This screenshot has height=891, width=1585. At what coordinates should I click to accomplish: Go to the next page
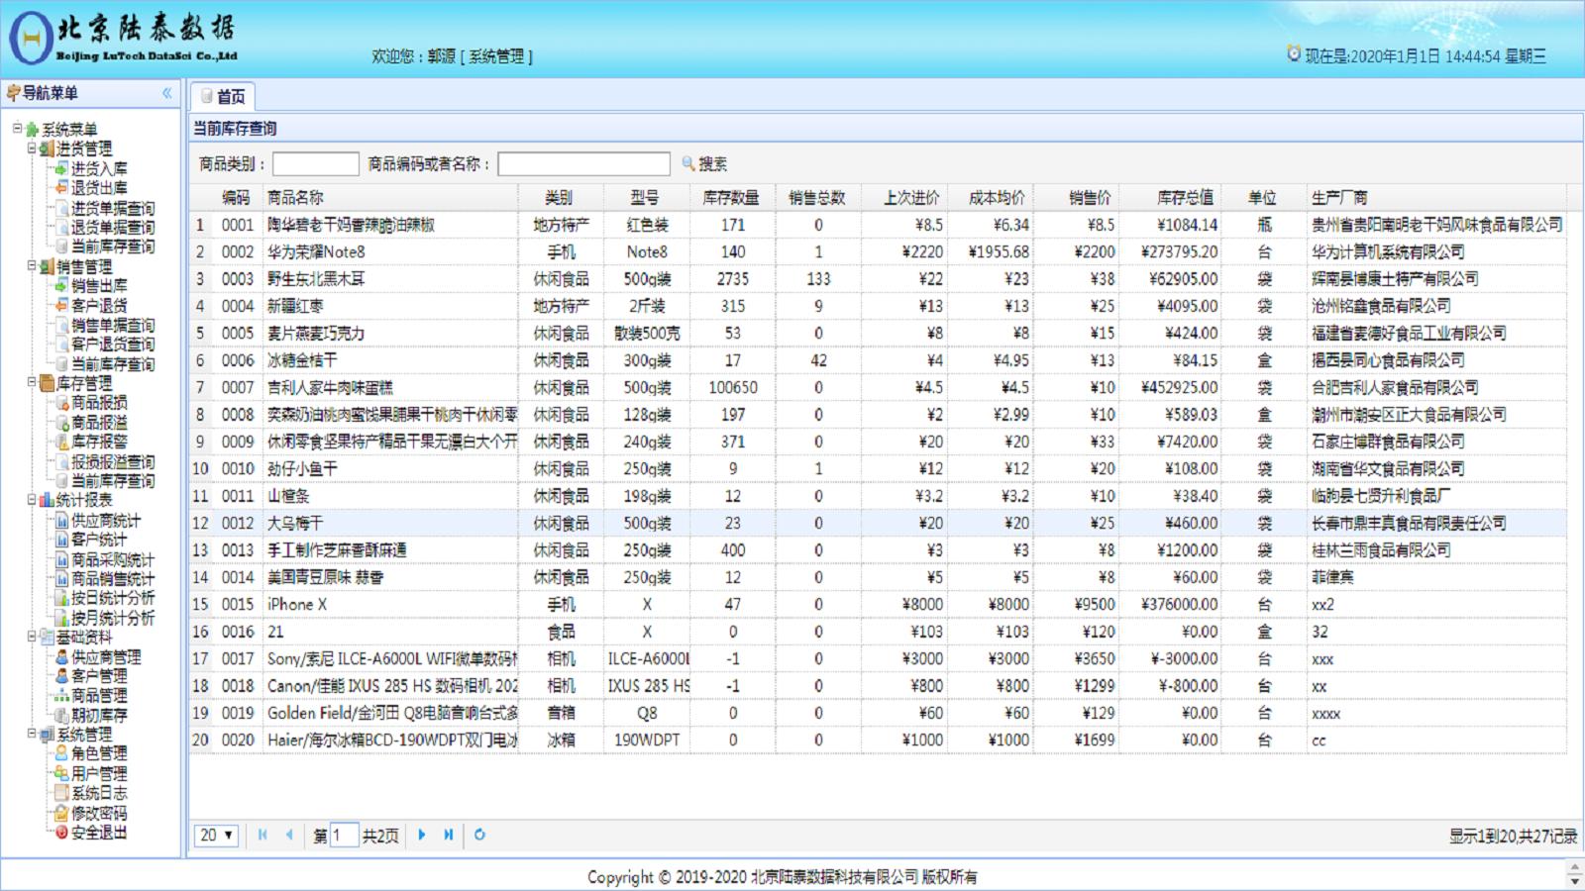[422, 835]
